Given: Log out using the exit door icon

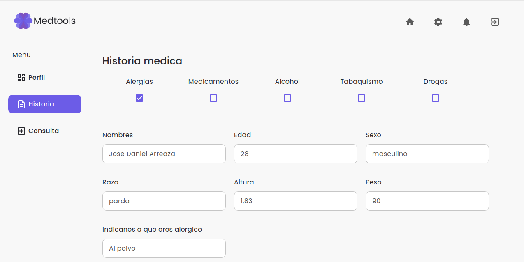Looking at the screenshot, I should coord(494,22).
